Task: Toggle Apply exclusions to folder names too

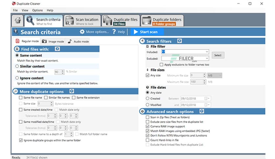Action: [x=162, y=65]
